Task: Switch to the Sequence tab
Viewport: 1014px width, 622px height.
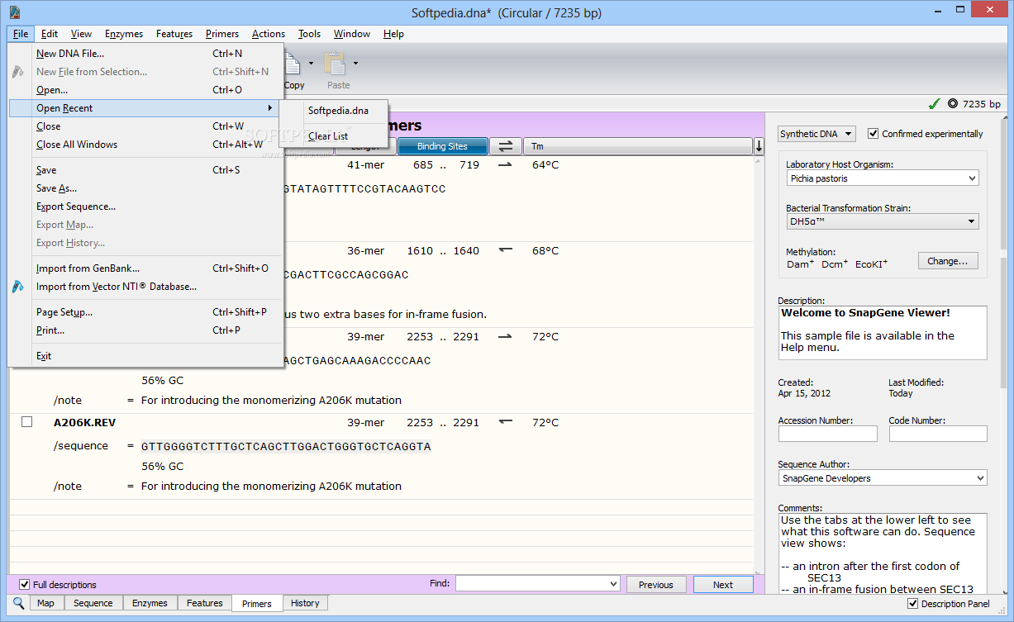Action: 93,603
